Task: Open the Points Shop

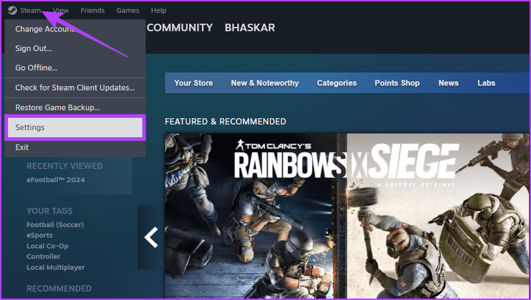Action: 397,83
